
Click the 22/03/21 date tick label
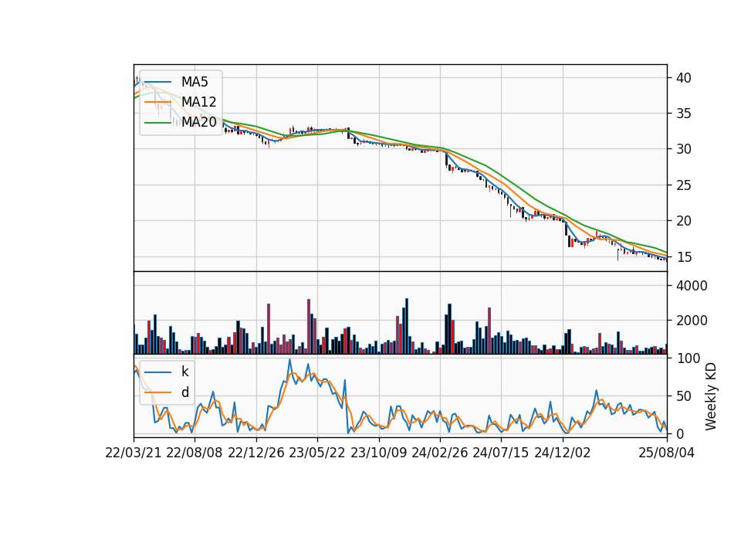click(x=134, y=453)
